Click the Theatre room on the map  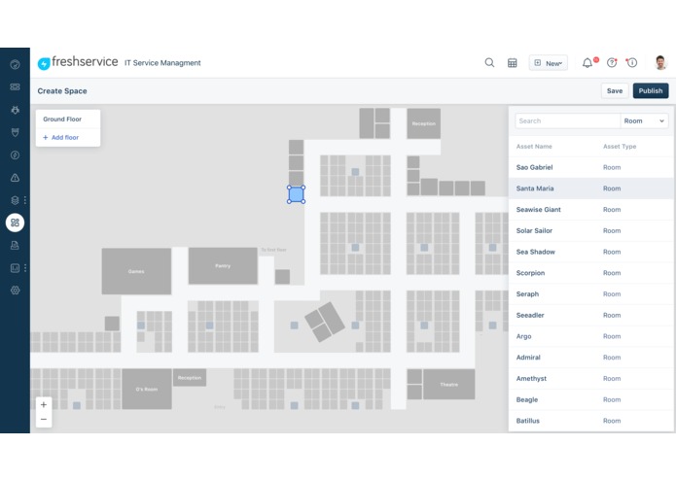448,384
